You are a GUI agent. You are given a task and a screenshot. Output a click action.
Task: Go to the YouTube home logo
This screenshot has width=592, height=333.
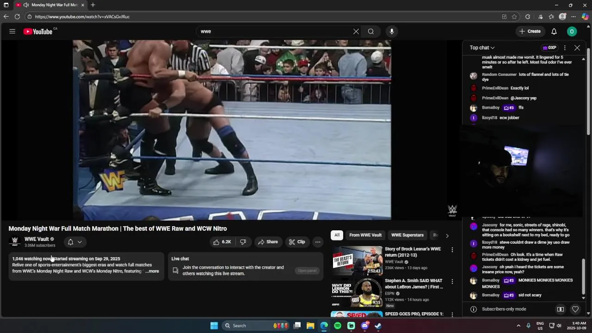point(38,31)
